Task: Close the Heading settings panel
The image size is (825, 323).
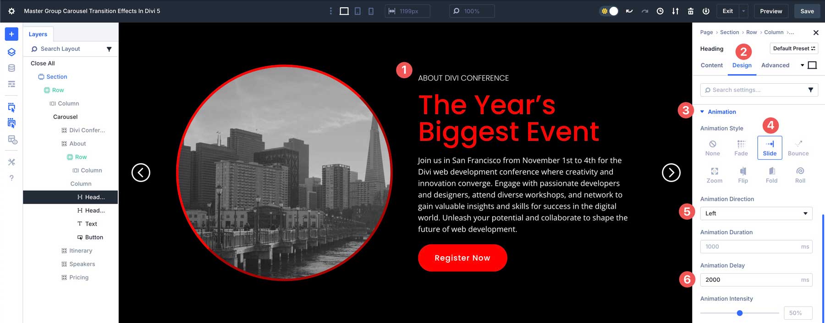Action: (x=816, y=32)
